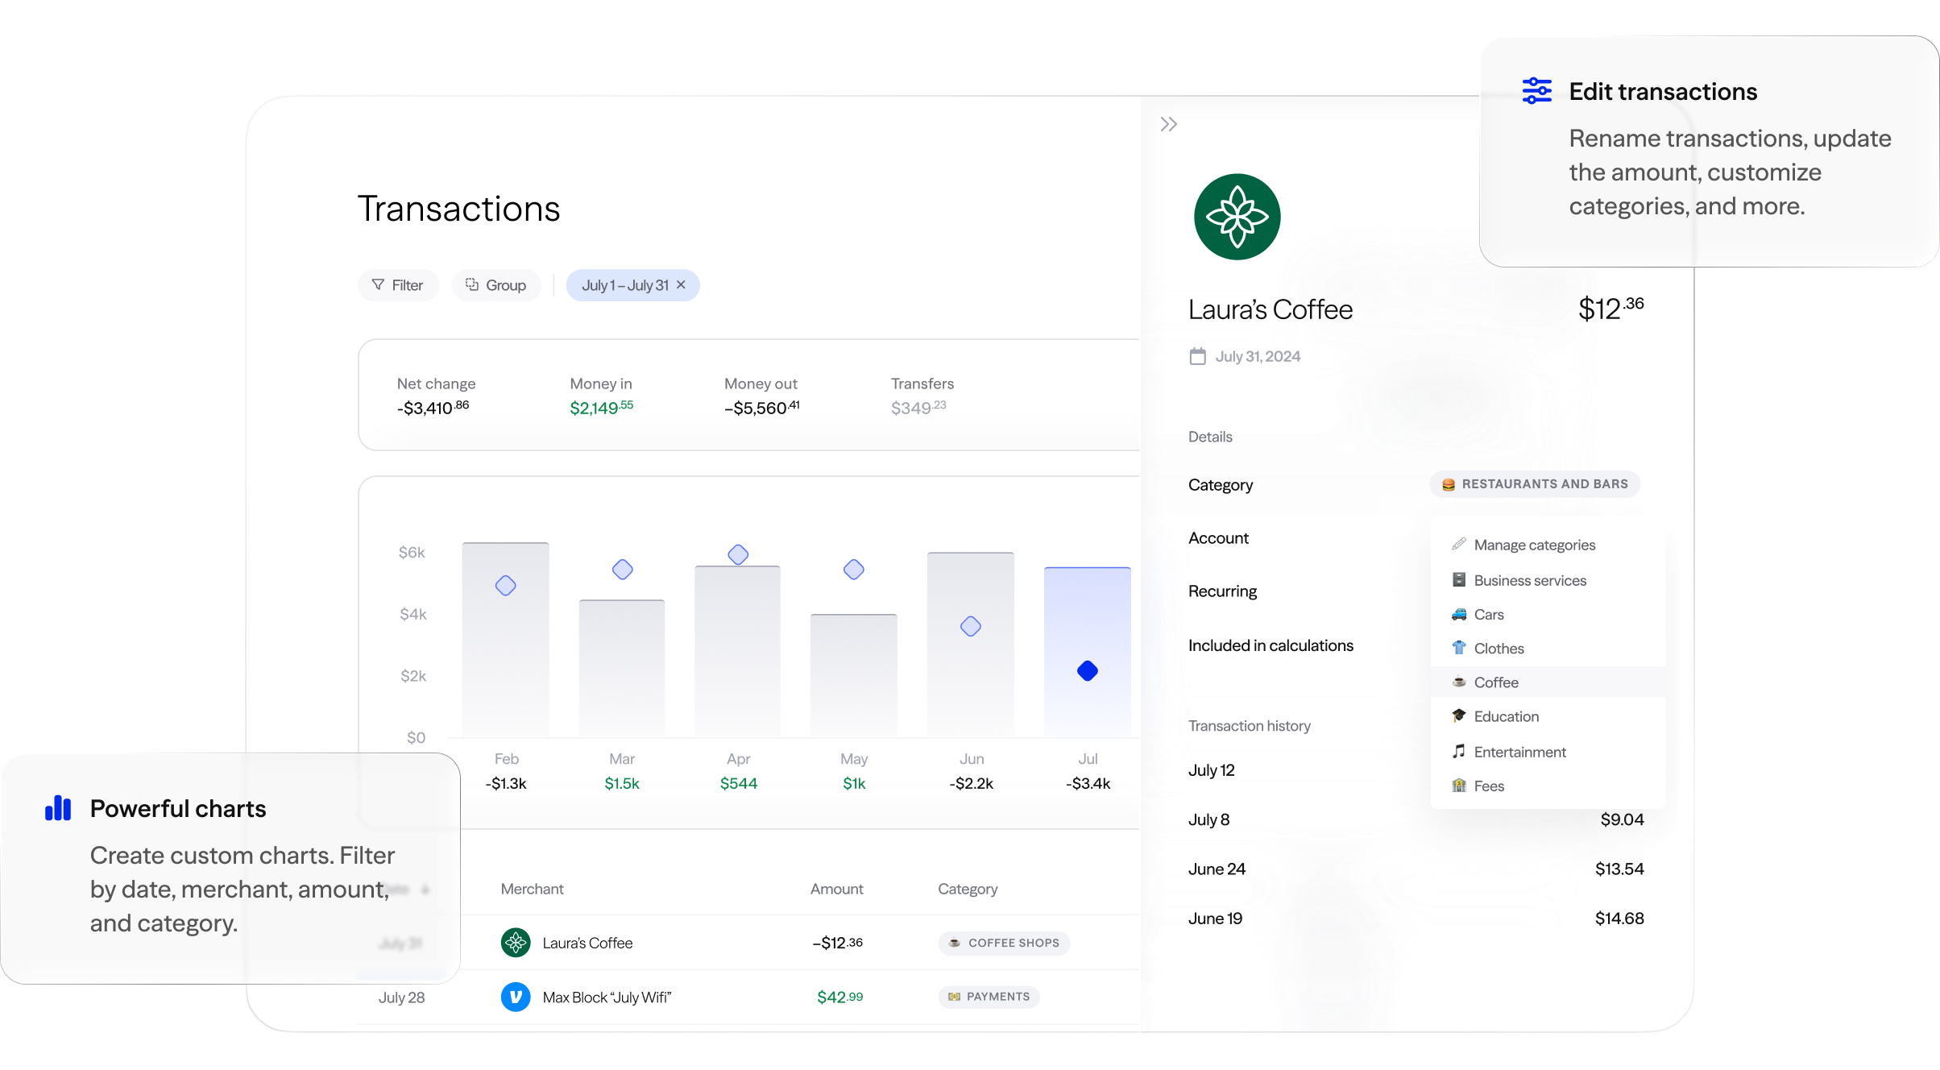
Task: Click the filled diamond marker on Jul bar
Action: (1087, 670)
